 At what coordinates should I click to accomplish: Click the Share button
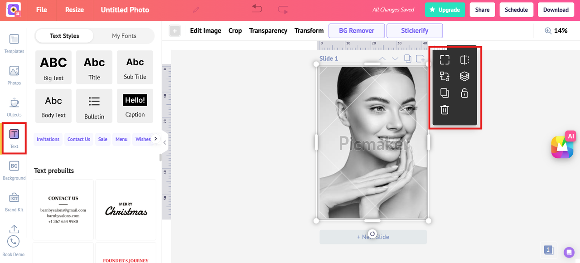click(482, 10)
